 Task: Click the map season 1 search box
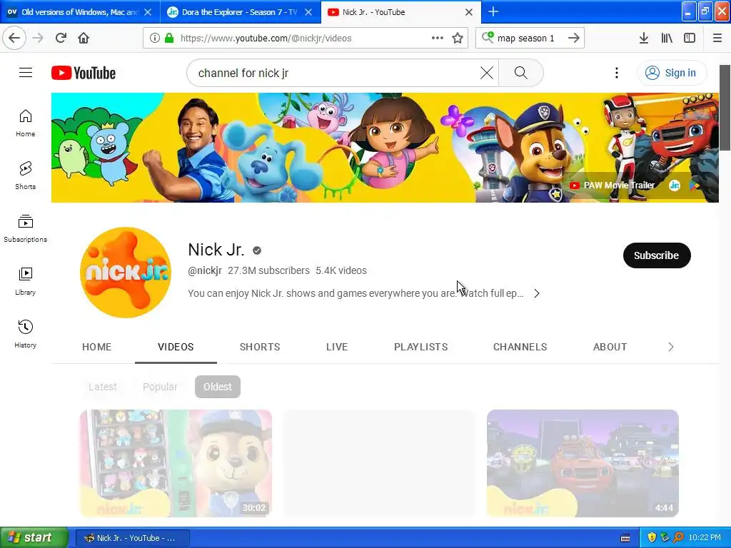coord(526,39)
